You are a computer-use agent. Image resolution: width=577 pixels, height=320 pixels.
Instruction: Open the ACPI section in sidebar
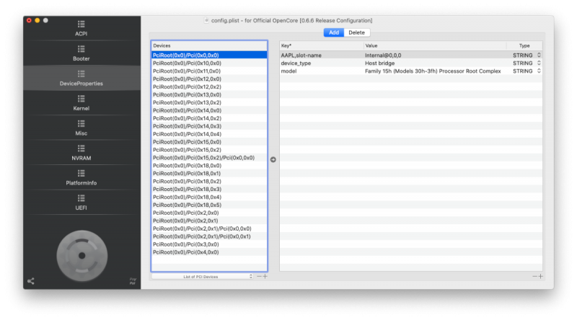[x=82, y=28]
